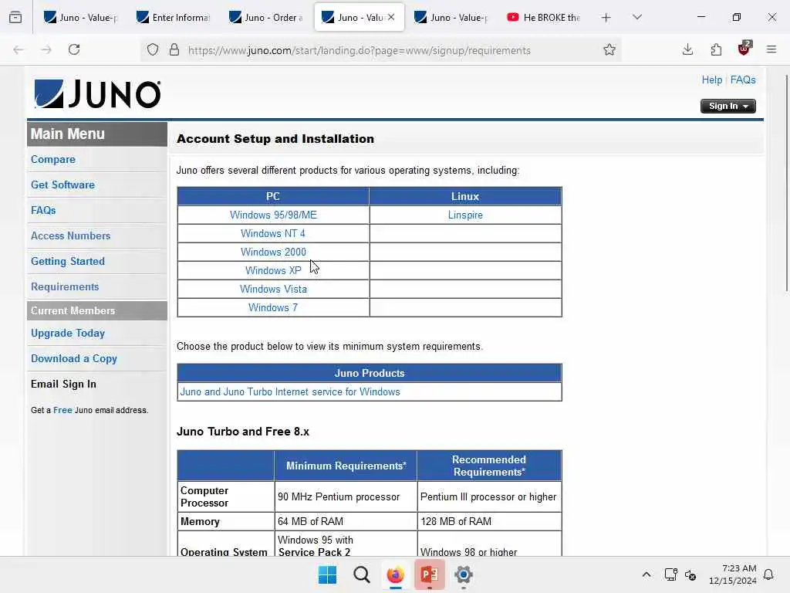Viewport: 790px width, 593px height.
Task: Click muted volume tray icon
Action: pos(690,574)
